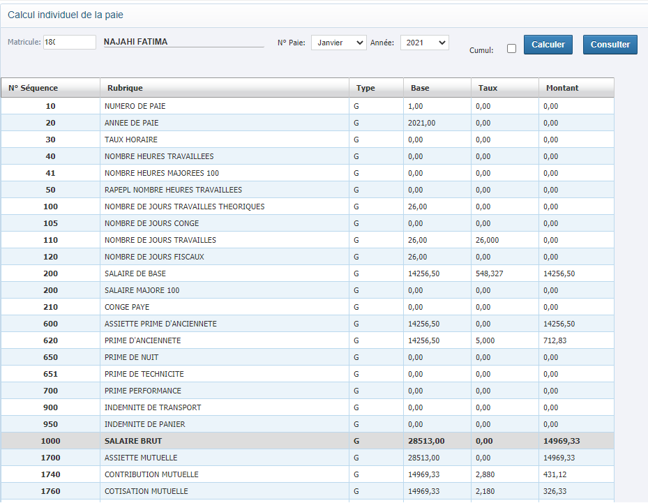Click the Taux column header
648x503 pixels.
[505, 88]
